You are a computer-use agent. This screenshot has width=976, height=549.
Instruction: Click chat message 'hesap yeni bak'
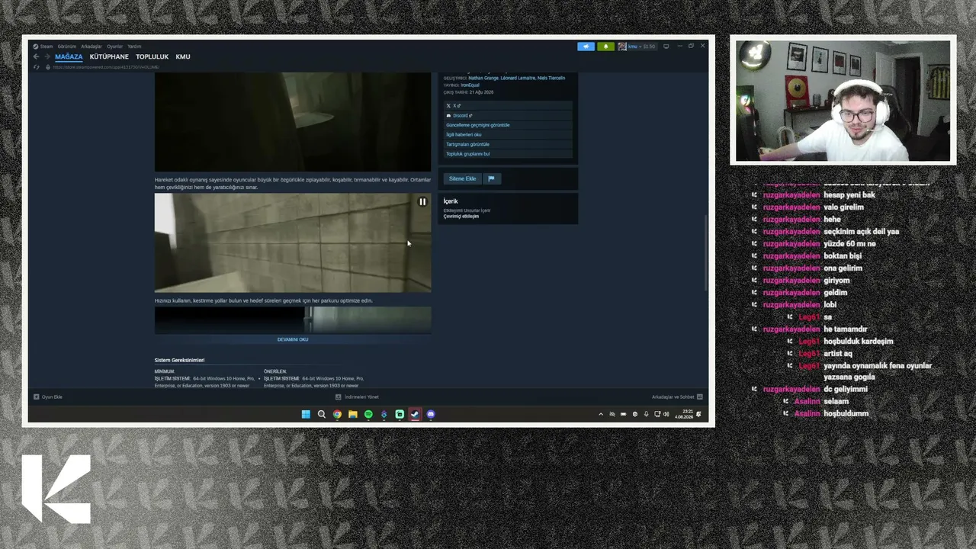click(849, 195)
